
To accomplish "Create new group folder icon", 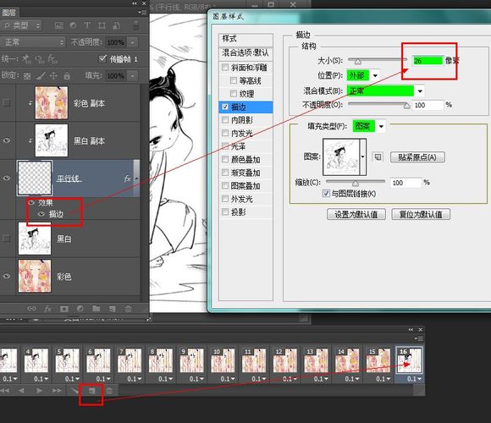I will tap(97, 309).
